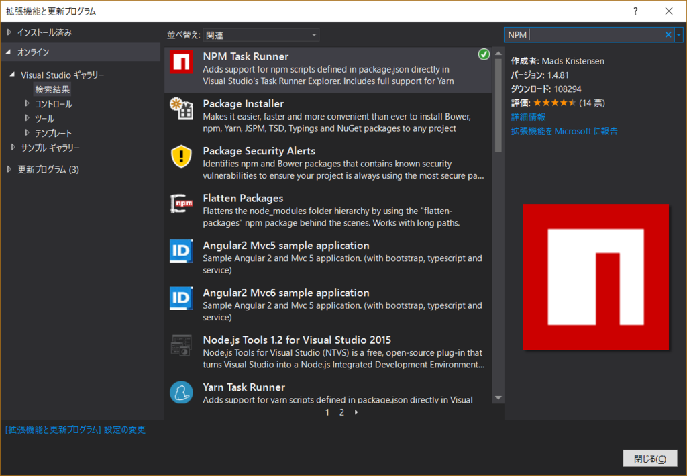
Task: Collapse the Visual Studio ギャラリー node
Action: click(x=12, y=75)
